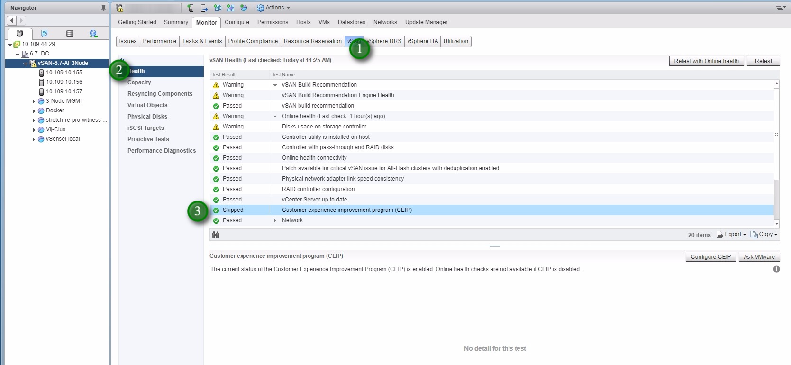Click the Add Host toolbar icon

point(190,8)
